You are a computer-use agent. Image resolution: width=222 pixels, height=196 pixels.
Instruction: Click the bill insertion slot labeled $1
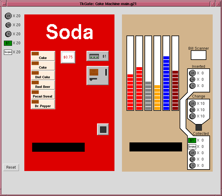(98, 56)
